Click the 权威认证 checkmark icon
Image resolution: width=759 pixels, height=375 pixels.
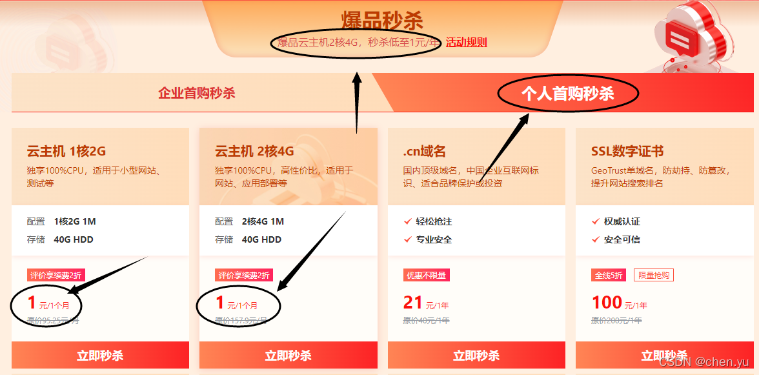(x=595, y=221)
